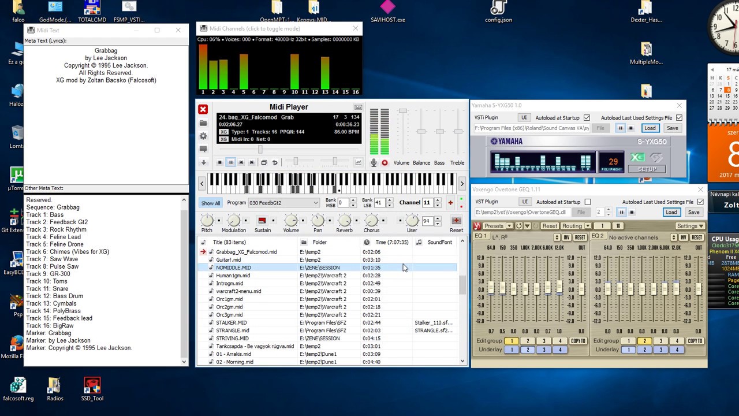This screenshot has height=416, width=739.
Task: Open the SETUP button on Yamaha S-YXG50
Action: (x=647, y=169)
